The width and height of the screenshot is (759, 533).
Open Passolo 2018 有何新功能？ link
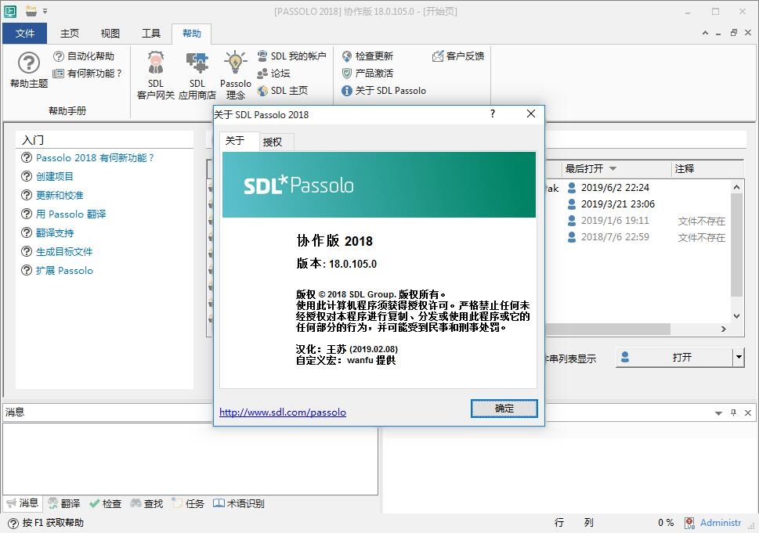[x=95, y=157]
